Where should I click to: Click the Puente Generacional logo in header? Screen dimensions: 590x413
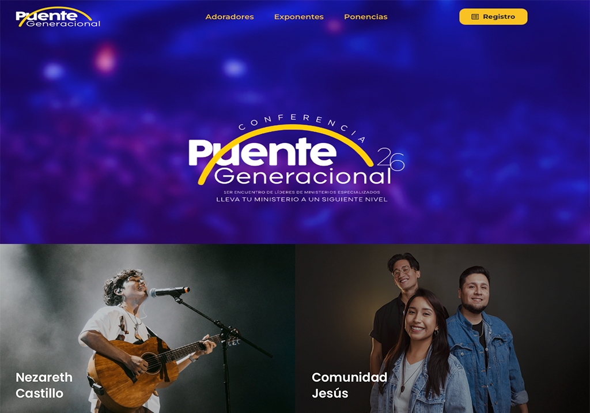(x=58, y=17)
